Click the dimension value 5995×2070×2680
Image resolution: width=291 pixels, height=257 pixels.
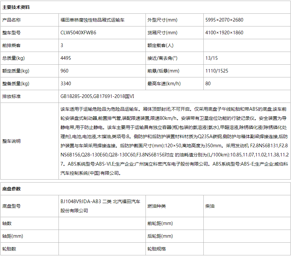[x=224, y=20]
